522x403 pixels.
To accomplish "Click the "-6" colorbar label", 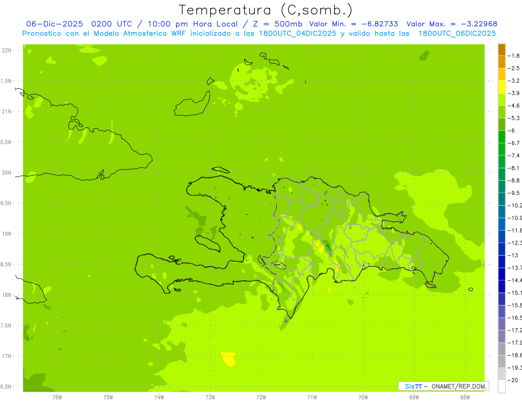I will 512,130.
